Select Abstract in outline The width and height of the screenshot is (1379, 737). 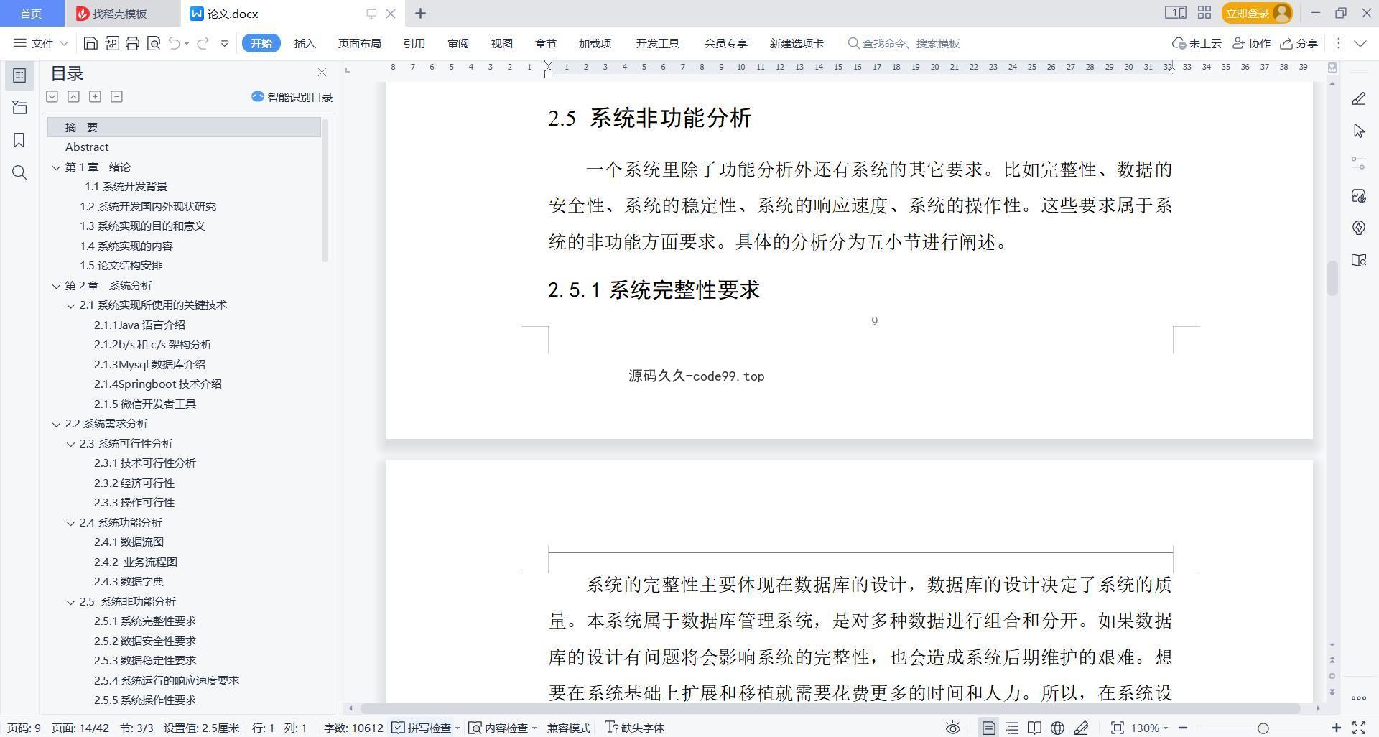87,147
